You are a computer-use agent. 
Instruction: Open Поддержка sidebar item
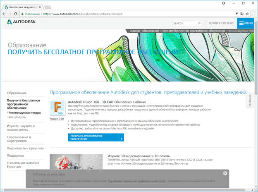pos(15,156)
